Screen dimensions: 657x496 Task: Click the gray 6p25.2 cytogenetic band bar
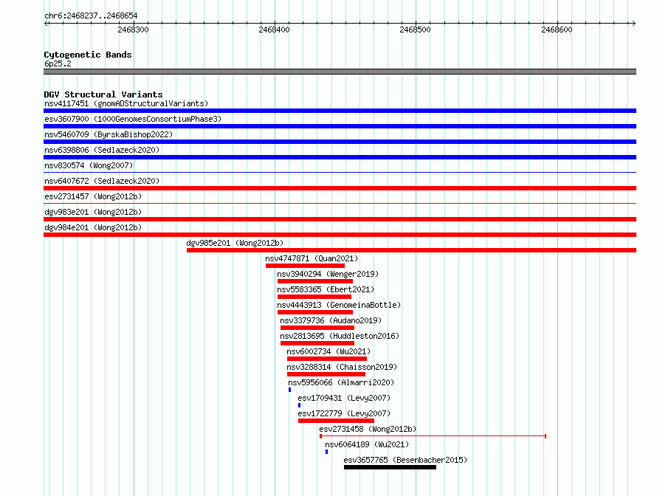click(340, 72)
